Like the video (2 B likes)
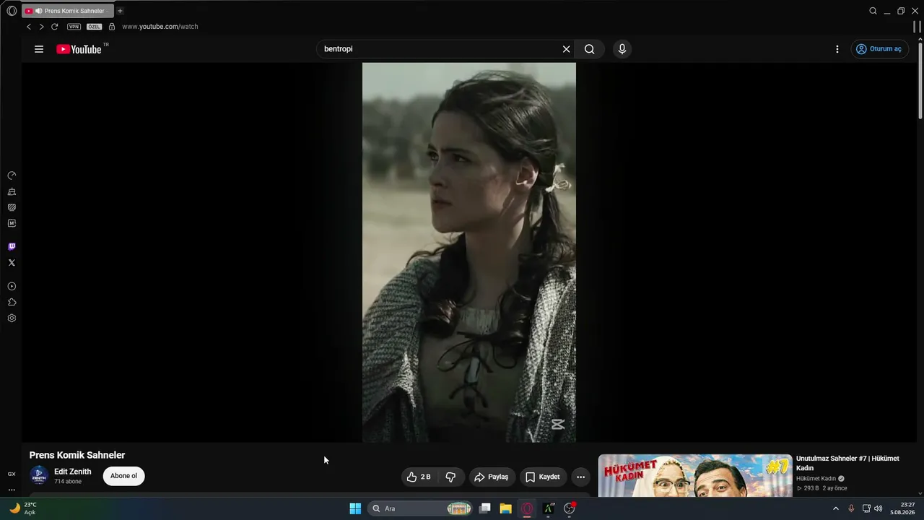Screen dimensions: 924x520 pos(419,477)
